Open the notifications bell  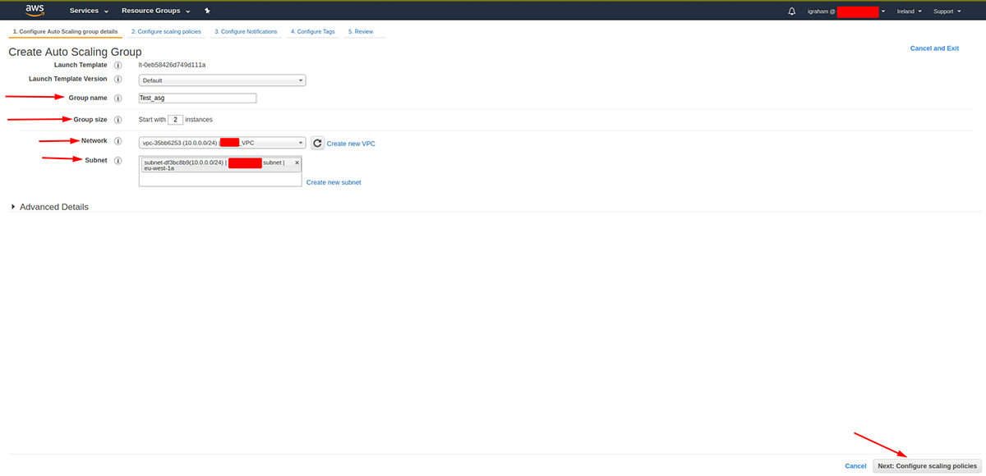point(790,10)
